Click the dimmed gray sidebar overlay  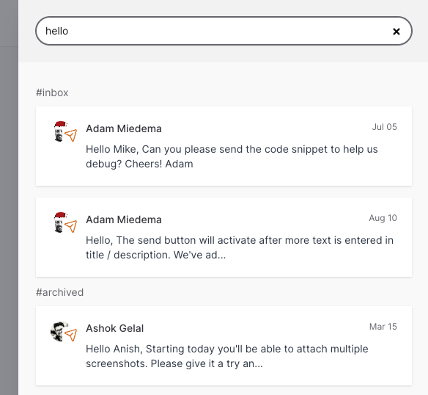(x=9, y=197)
